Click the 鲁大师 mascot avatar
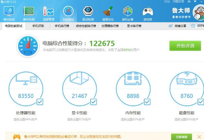The image size is (204, 140). (x=199, y=13)
